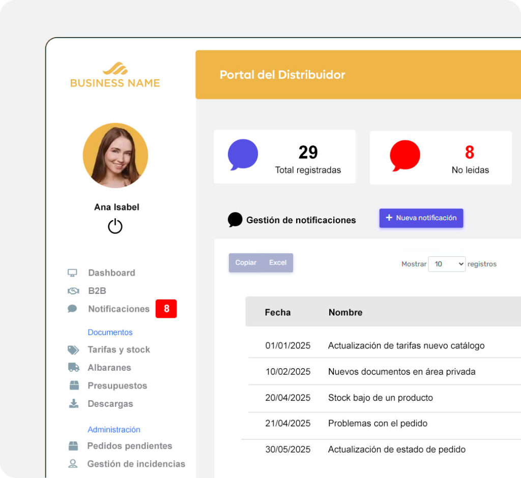Click the red 8 badge next to Notificaciones
The image size is (521, 478).
(x=166, y=309)
